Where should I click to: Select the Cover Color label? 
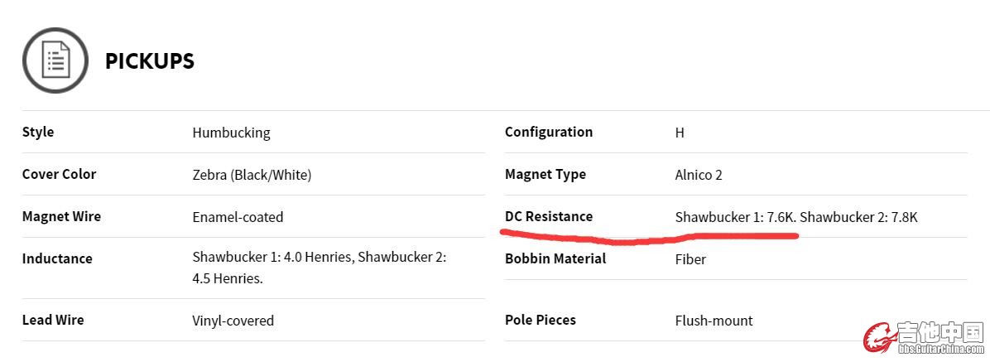tap(60, 174)
